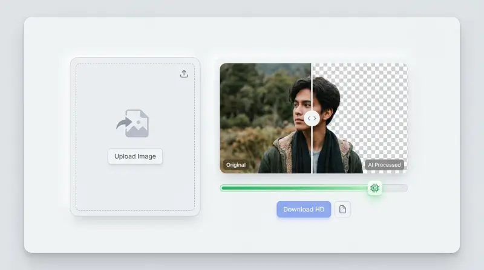This screenshot has width=484, height=270.
Task: Click the before/after comparison handle
Action: (312, 118)
